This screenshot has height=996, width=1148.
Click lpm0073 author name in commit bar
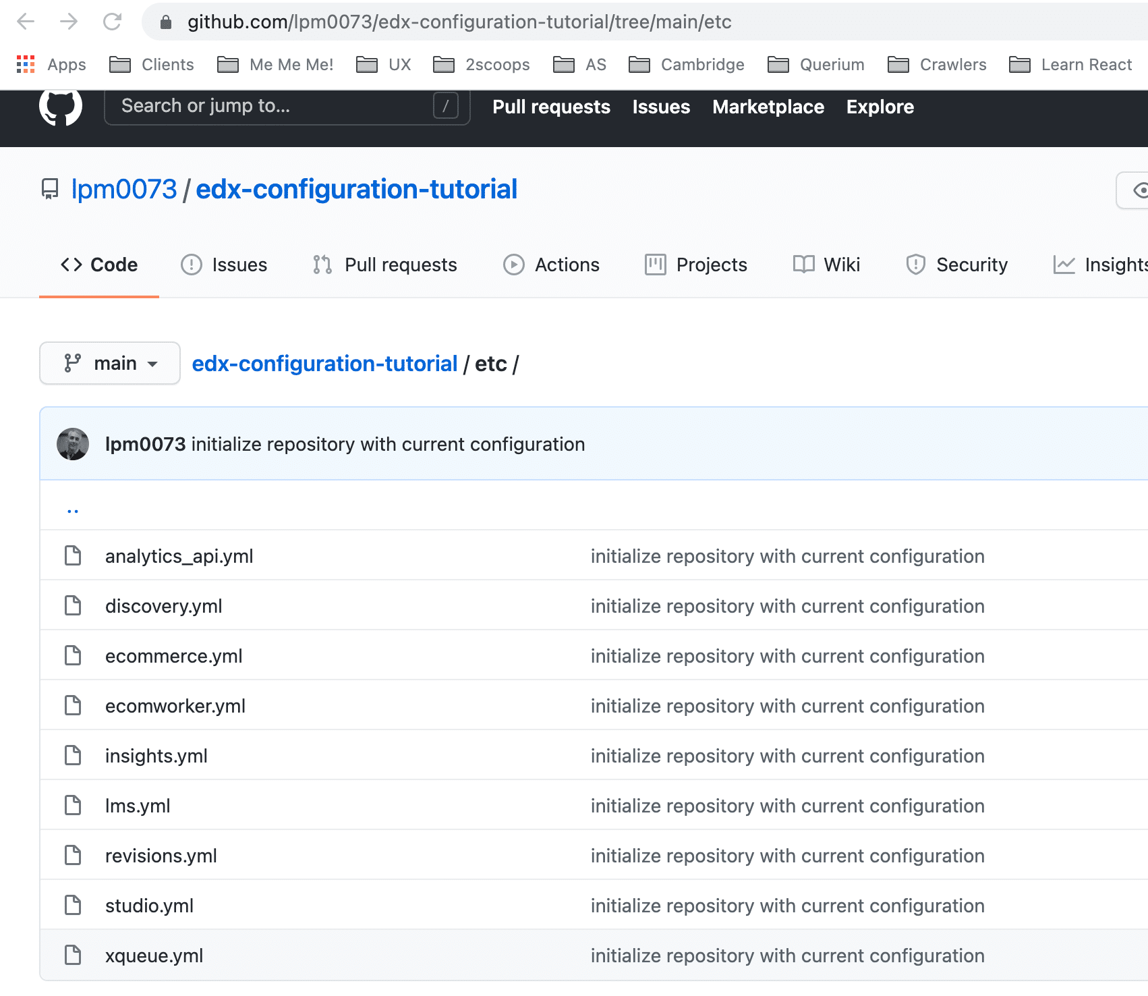click(145, 444)
